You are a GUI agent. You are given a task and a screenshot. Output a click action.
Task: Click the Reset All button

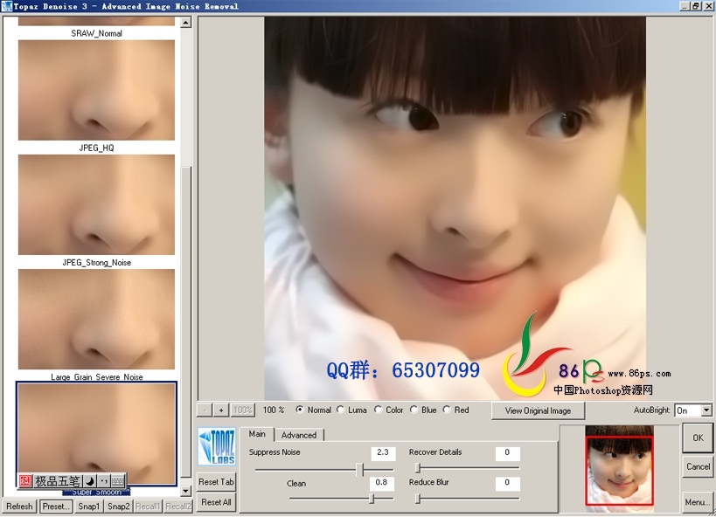(x=216, y=502)
